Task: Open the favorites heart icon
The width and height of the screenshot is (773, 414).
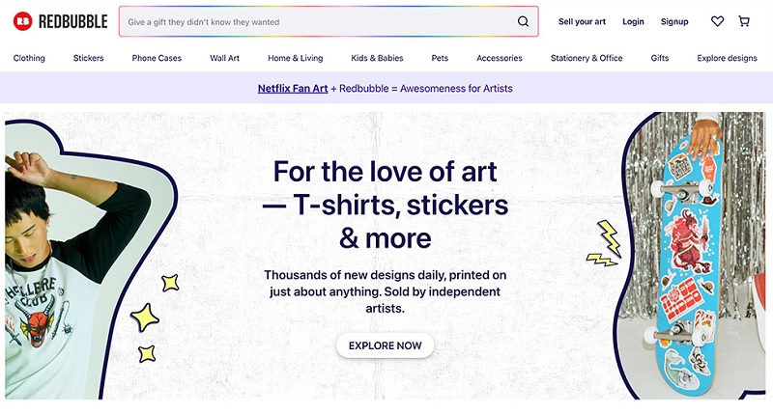Action: (717, 21)
